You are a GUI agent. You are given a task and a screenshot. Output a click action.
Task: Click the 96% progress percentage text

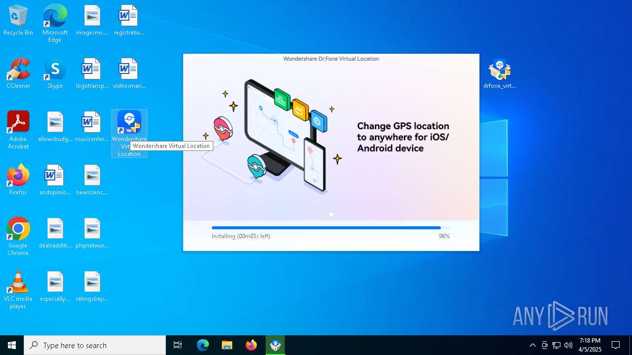click(x=444, y=236)
